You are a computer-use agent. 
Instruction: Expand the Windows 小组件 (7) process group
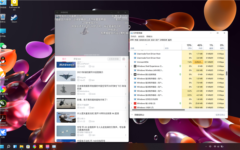click(131, 107)
